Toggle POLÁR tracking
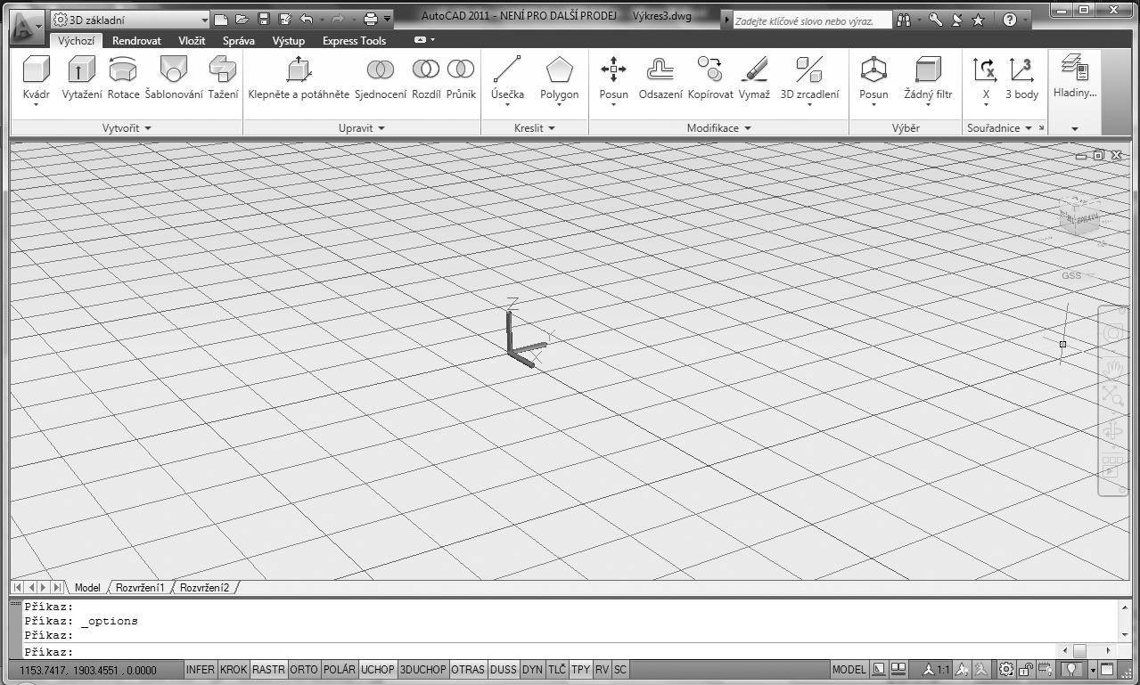This screenshot has height=685, width=1140. coord(339,670)
